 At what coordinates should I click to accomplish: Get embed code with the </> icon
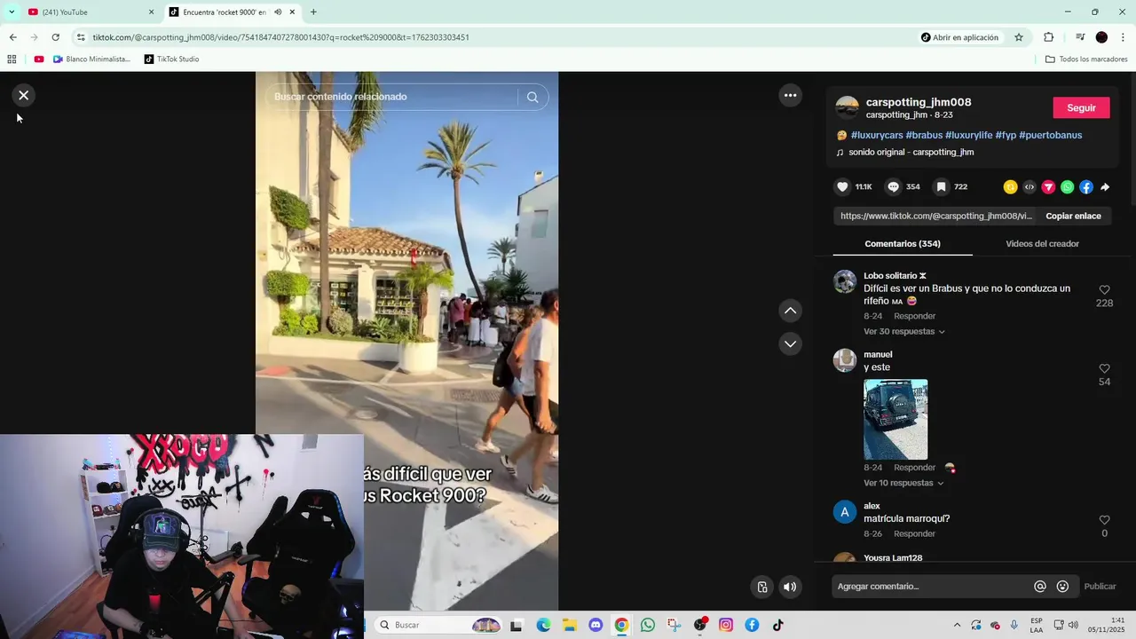click(x=1029, y=187)
